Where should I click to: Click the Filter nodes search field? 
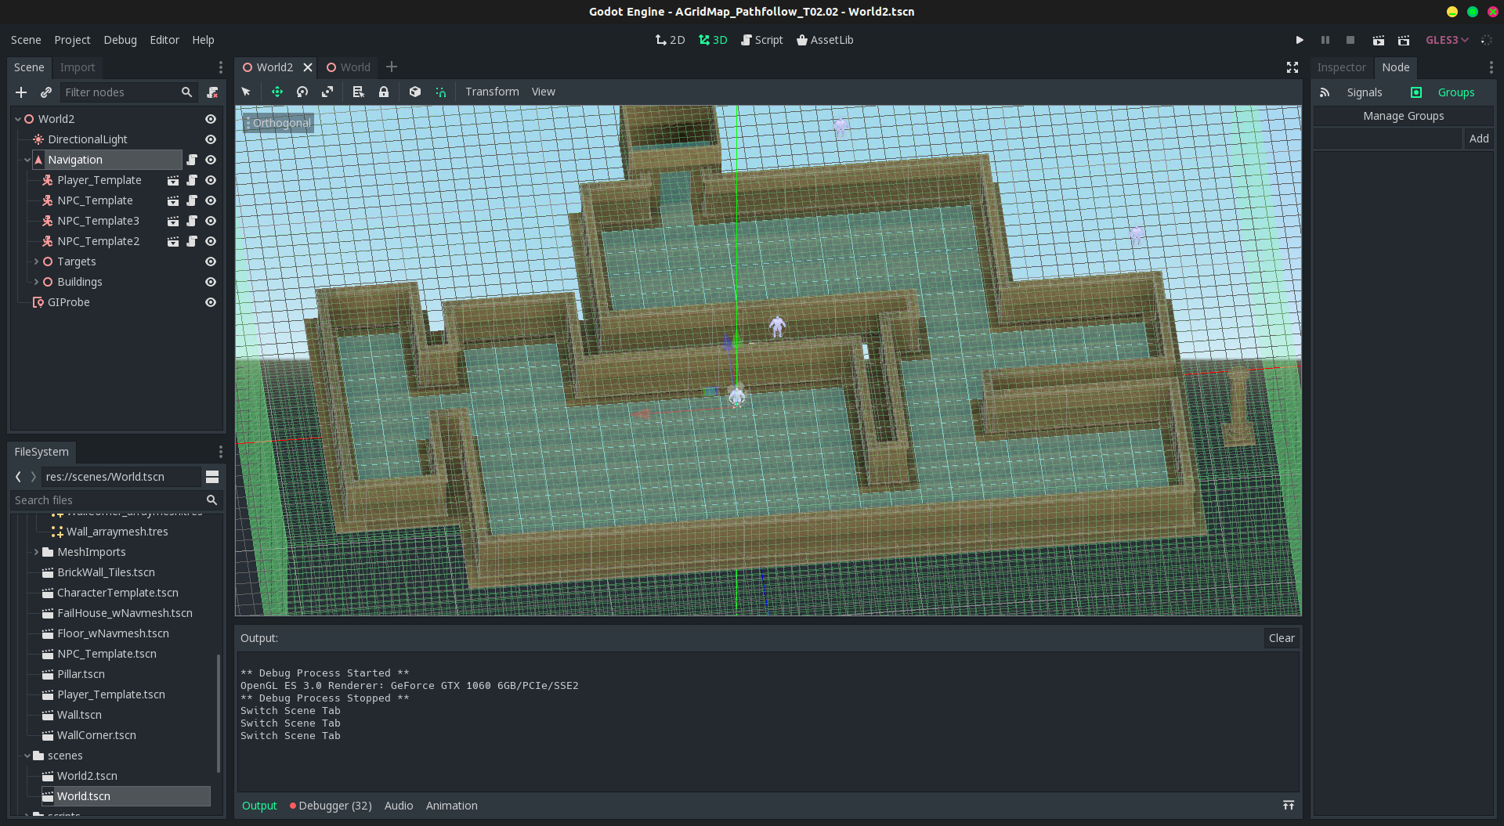120,92
